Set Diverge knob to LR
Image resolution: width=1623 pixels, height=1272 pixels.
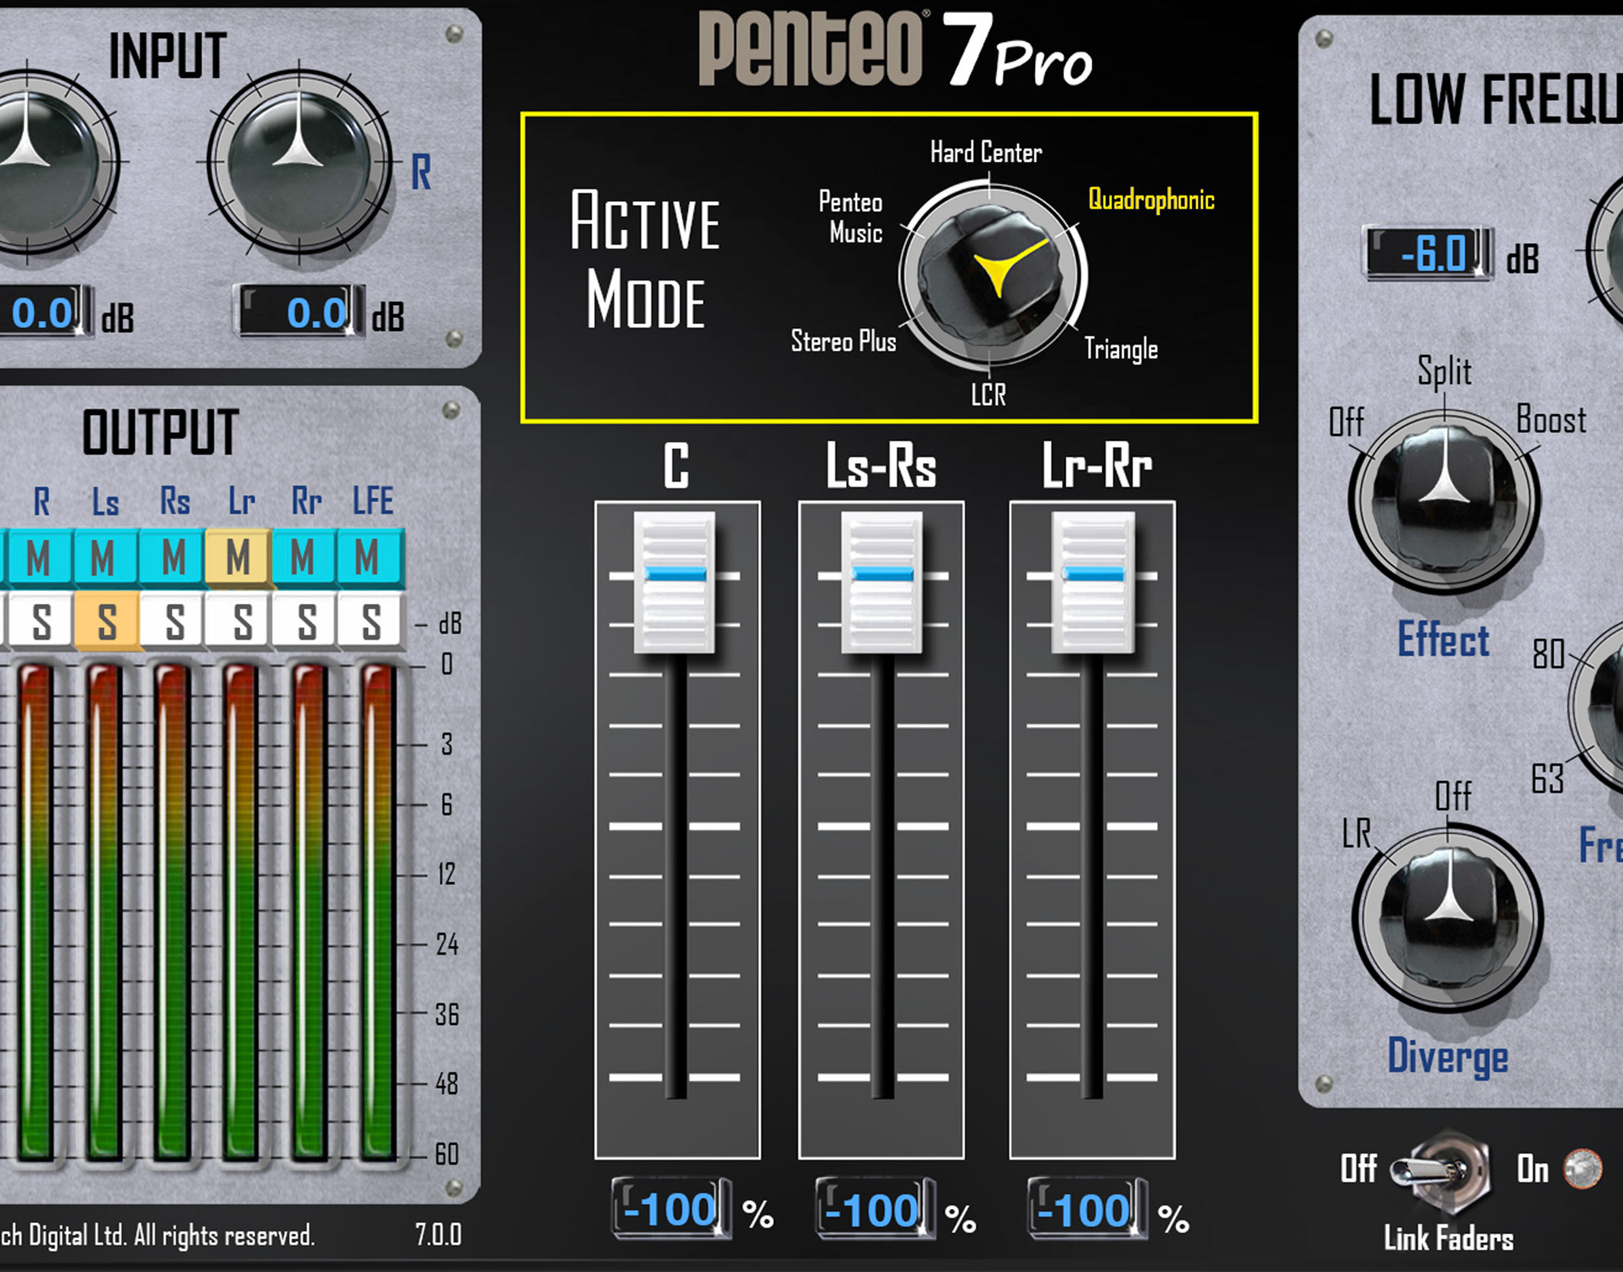(x=1356, y=834)
